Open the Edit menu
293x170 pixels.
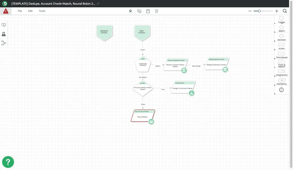(30, 11)
